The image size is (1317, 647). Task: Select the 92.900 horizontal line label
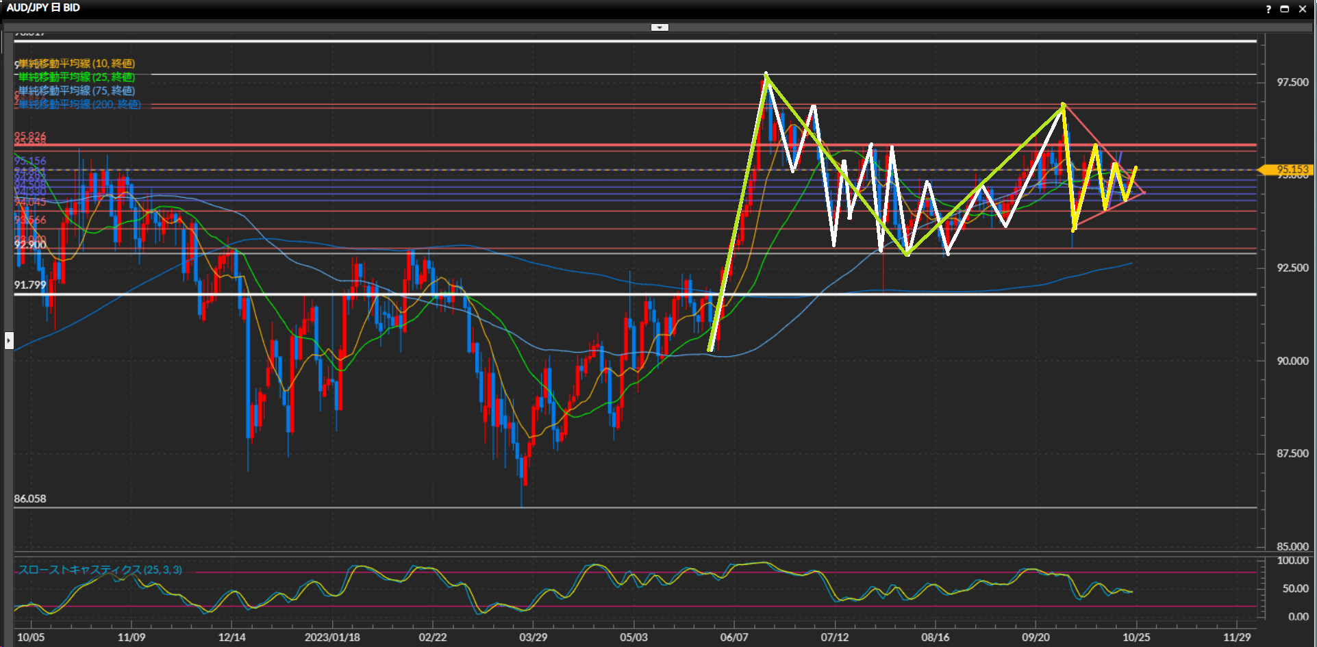(30, 245)
